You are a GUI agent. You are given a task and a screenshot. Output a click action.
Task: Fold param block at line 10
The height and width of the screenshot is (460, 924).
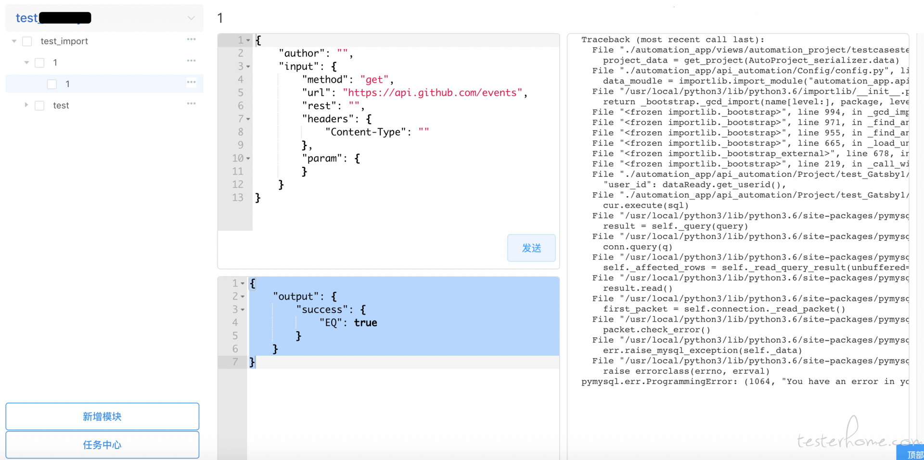(248, 159)
